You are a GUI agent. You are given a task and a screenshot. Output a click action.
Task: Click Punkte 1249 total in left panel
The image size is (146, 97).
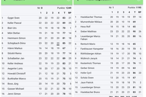point(64,8)
